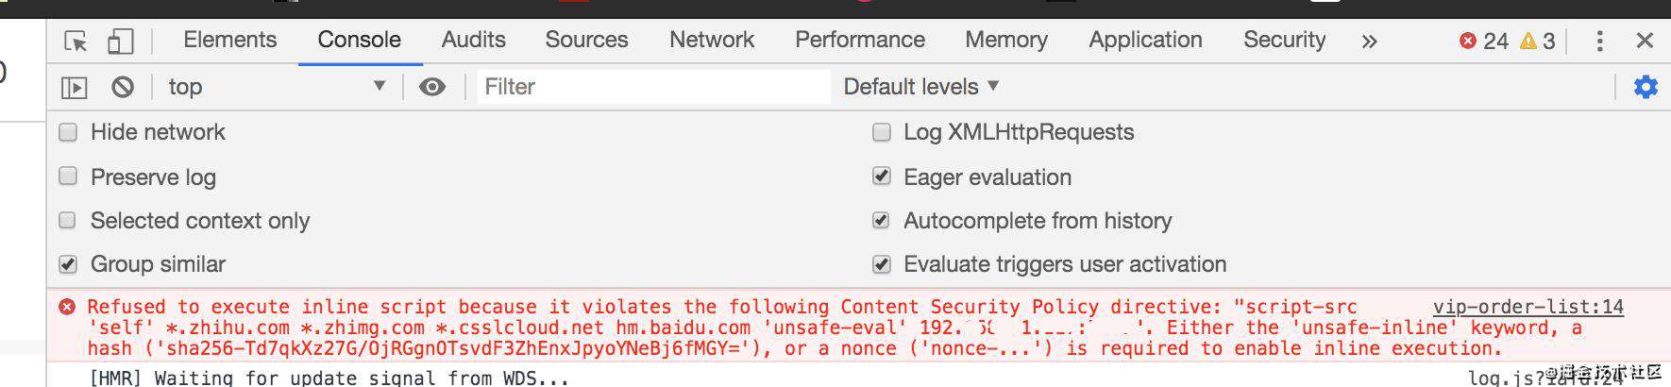The height and width of the screenshot is (387, 1671).
Task: Show the console sidebar icon
Action: [75, 88]
